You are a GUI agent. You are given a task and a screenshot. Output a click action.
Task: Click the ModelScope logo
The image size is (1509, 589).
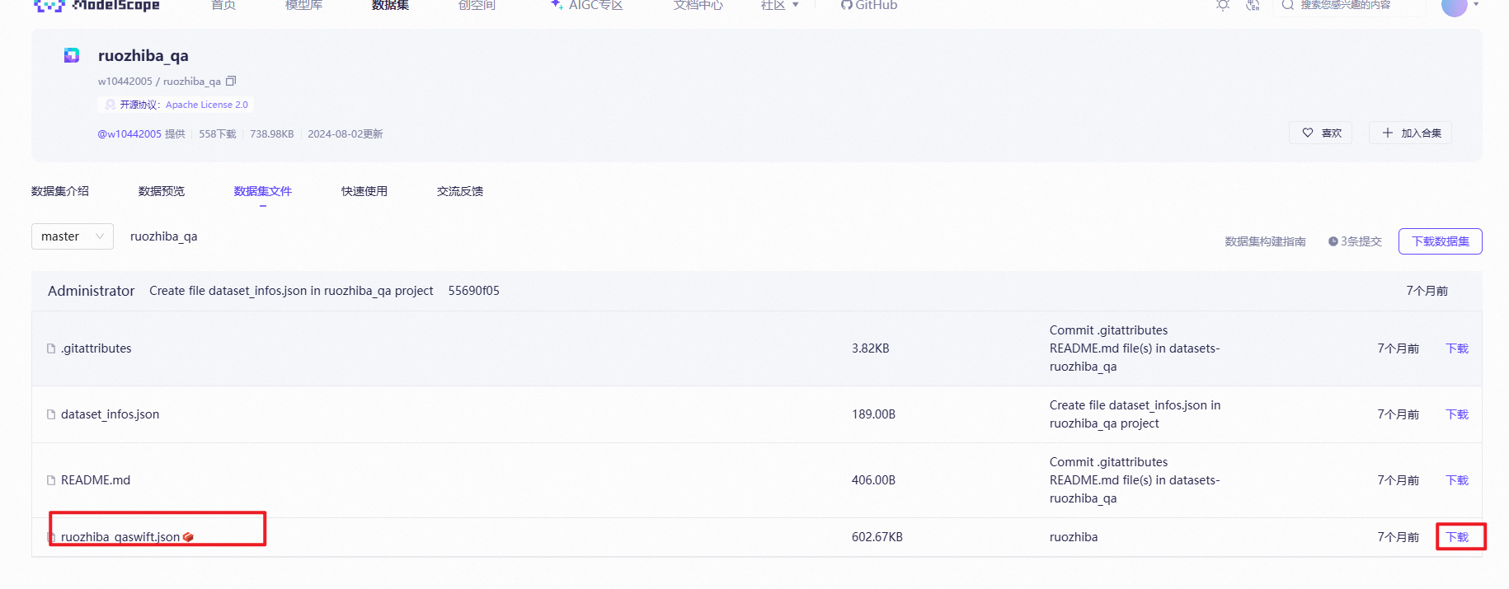pos(96,5)
